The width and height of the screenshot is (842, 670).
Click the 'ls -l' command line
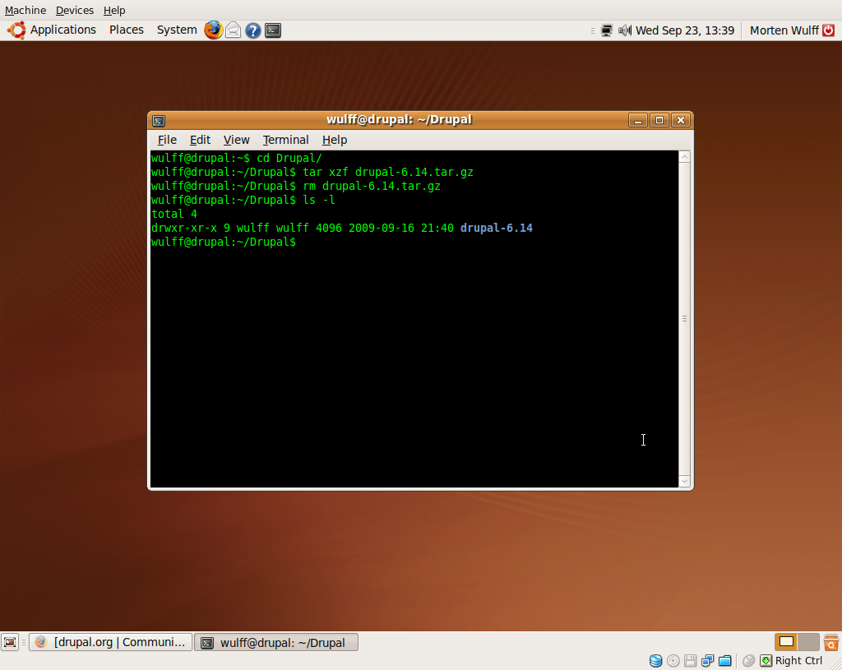point(319,201)
